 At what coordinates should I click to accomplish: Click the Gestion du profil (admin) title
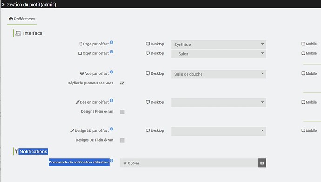tap(31, 4)
